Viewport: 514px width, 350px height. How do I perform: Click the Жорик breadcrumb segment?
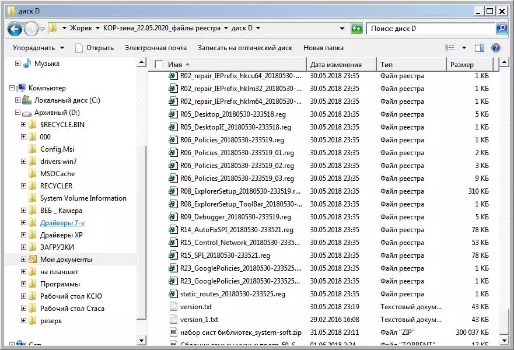81,28
